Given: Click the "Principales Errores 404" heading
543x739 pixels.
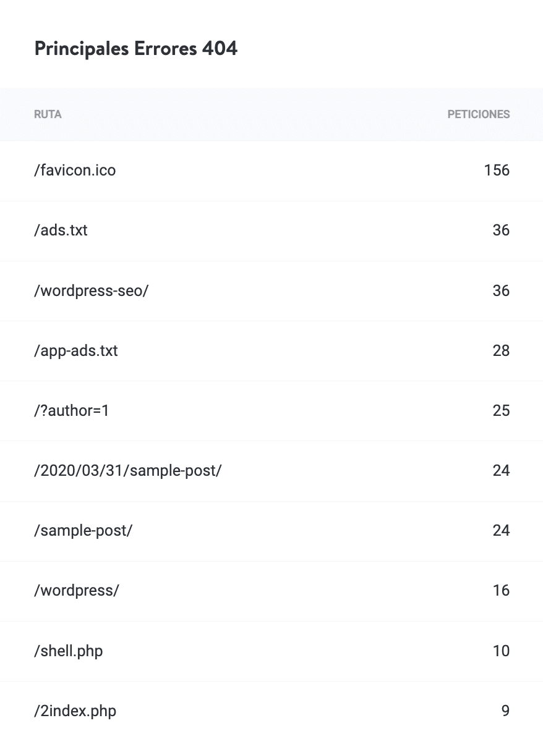Looking at the screenshot, I should coord(136,48).
